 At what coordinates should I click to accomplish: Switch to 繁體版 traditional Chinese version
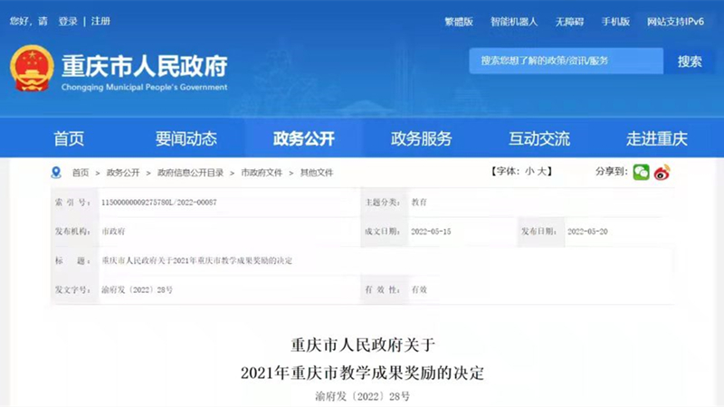(459, 22)
